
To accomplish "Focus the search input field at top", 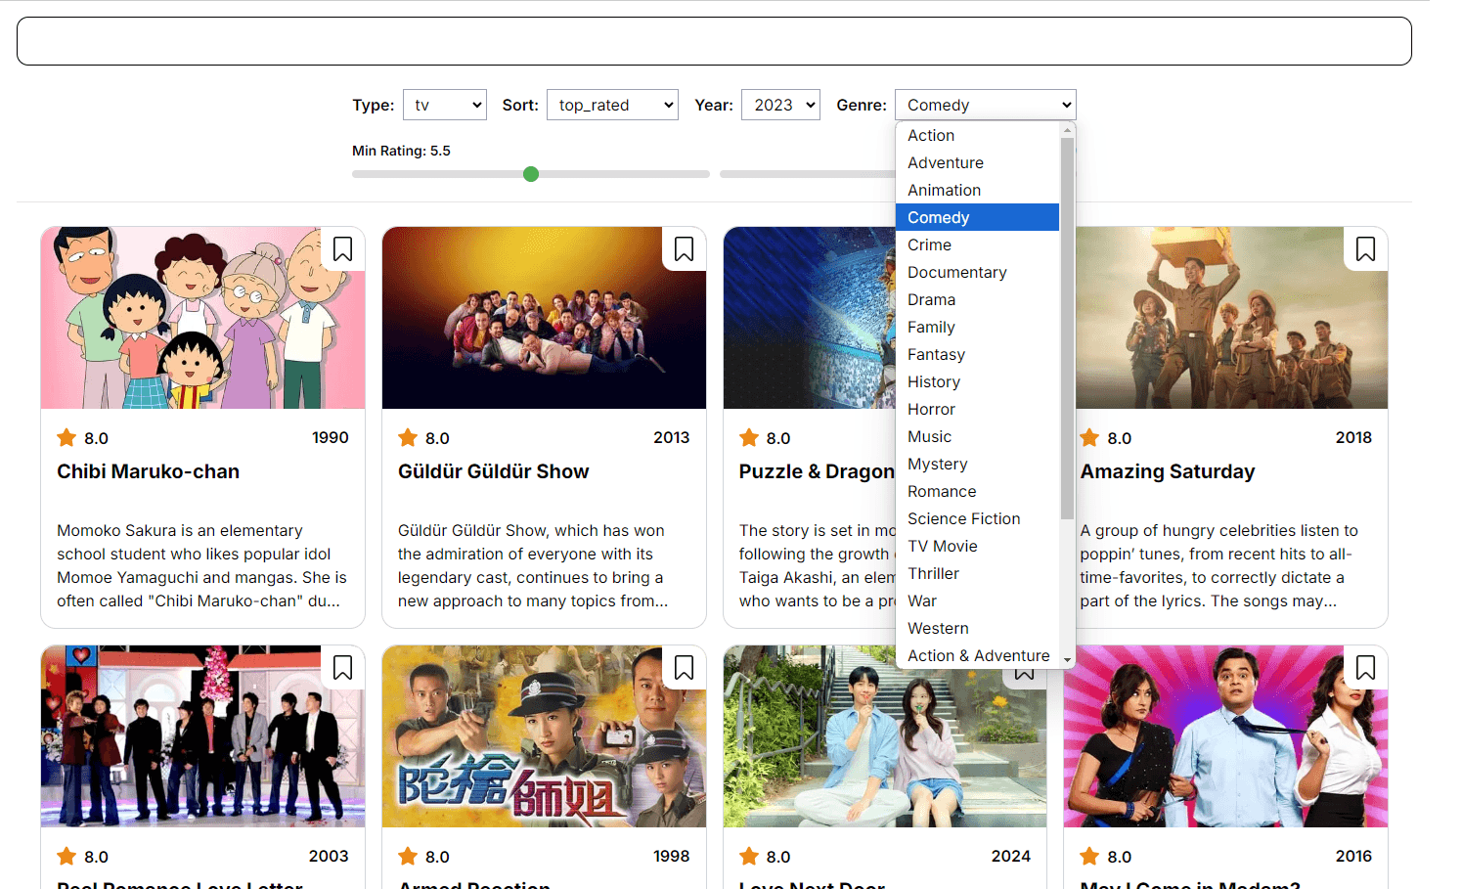I will point(714,41).
